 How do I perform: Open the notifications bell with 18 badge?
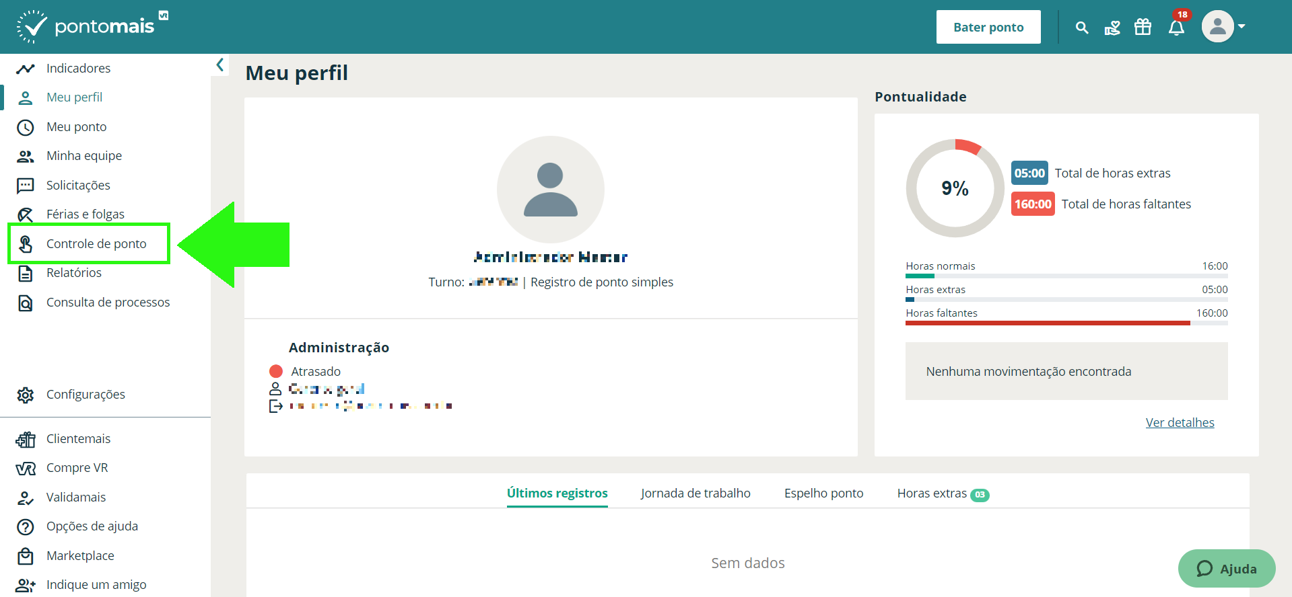(1177, 27)
